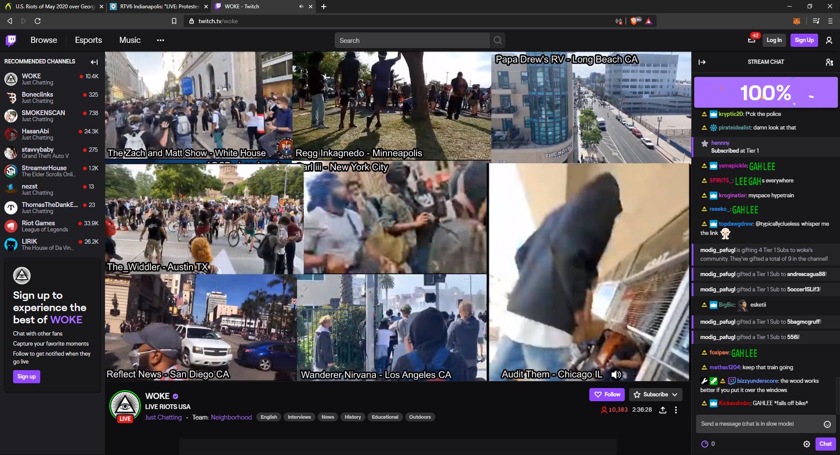Viewport: 840px width, 455px height.
Task: Select the Interviews tag
Action: [299, 417]
